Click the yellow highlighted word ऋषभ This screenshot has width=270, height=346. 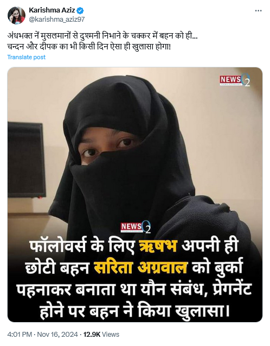(158, 246)
